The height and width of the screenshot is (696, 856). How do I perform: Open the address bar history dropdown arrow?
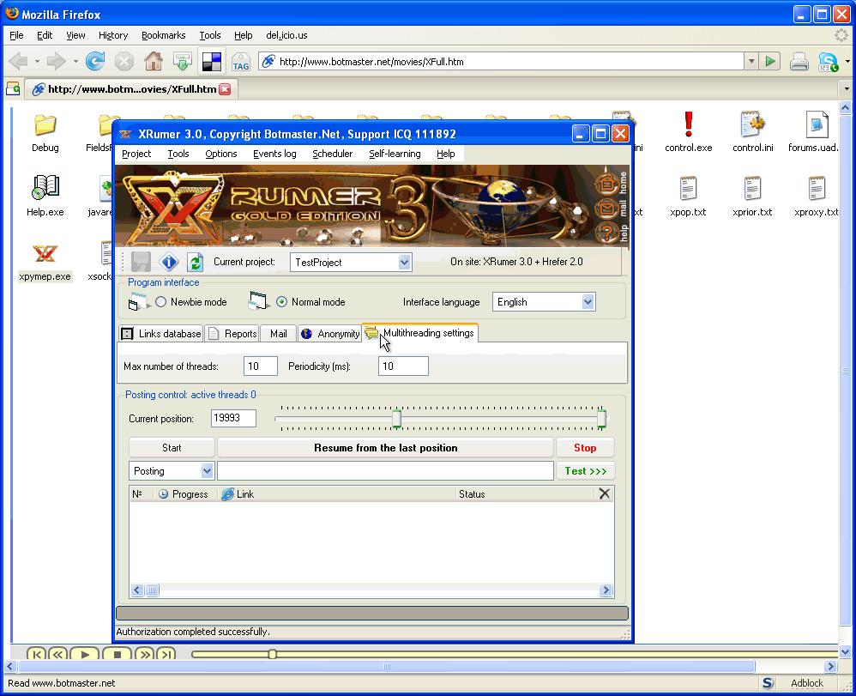pos(751,61)
